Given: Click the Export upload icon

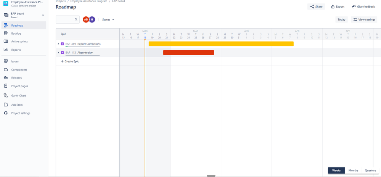Looking at the screenshot, I should click(x=333, y=7).
